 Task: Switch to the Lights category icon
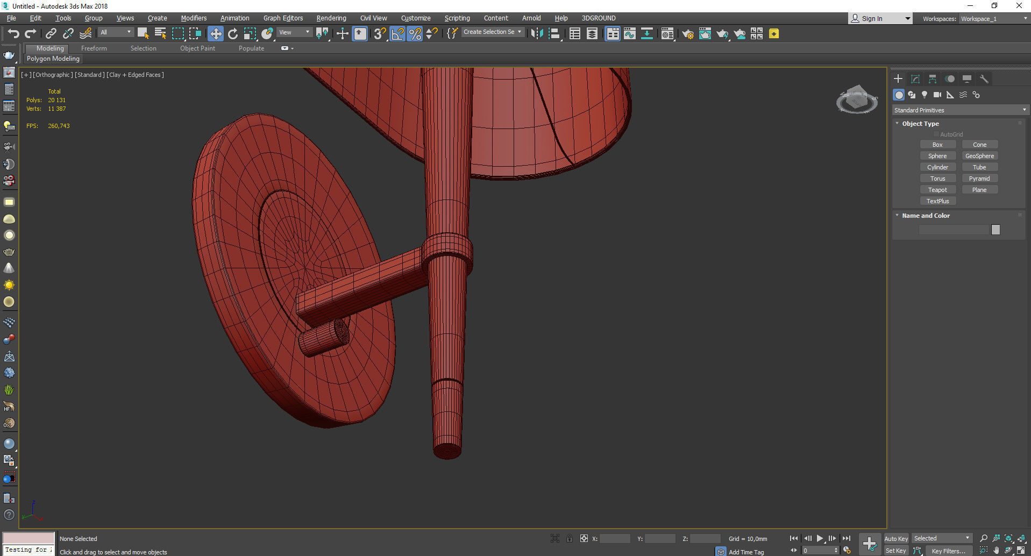click(924, 95)
